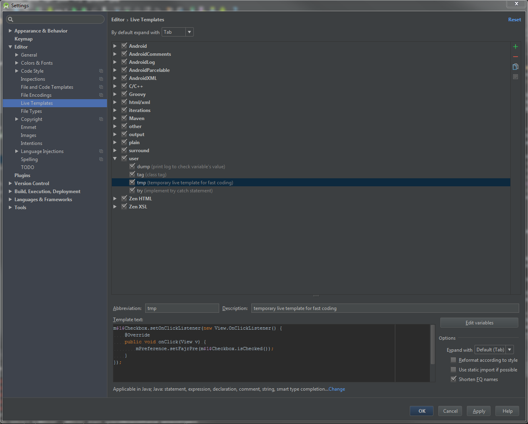Screen dimensions: 528x424
Task: Collapse the user template group
Action: pyautogui.click(x=115, y=158)
